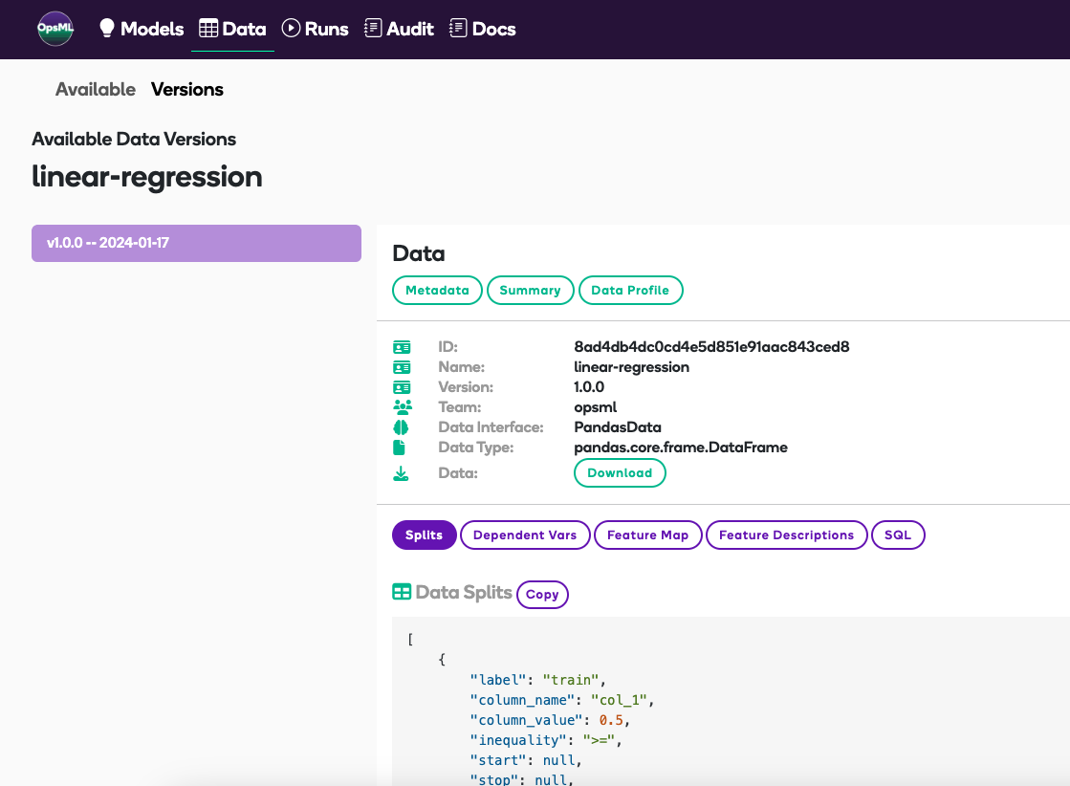This screenshot has height=786, width=1070.
Task: Click the "start": null line
Action: (x=526, y=760)
